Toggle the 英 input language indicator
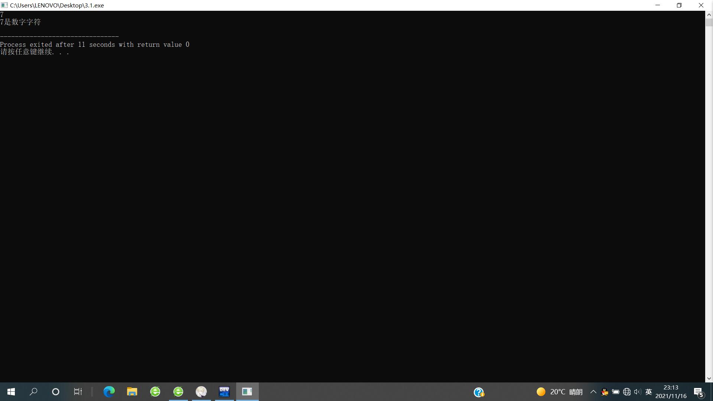The height and width of the screenshot is (401, 713). (x=649, y=392)
